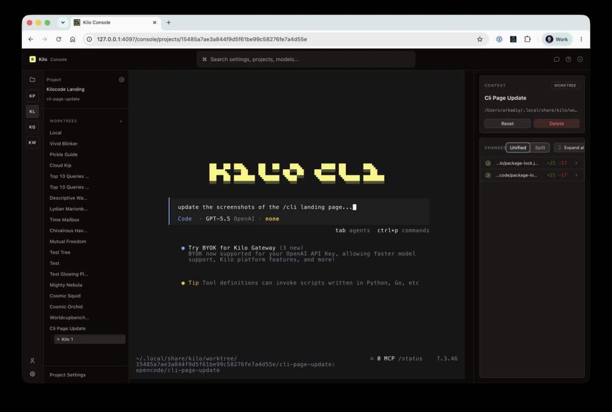Open the help icon in the header
Screen dimensions: 612x412
click(569, 59)
